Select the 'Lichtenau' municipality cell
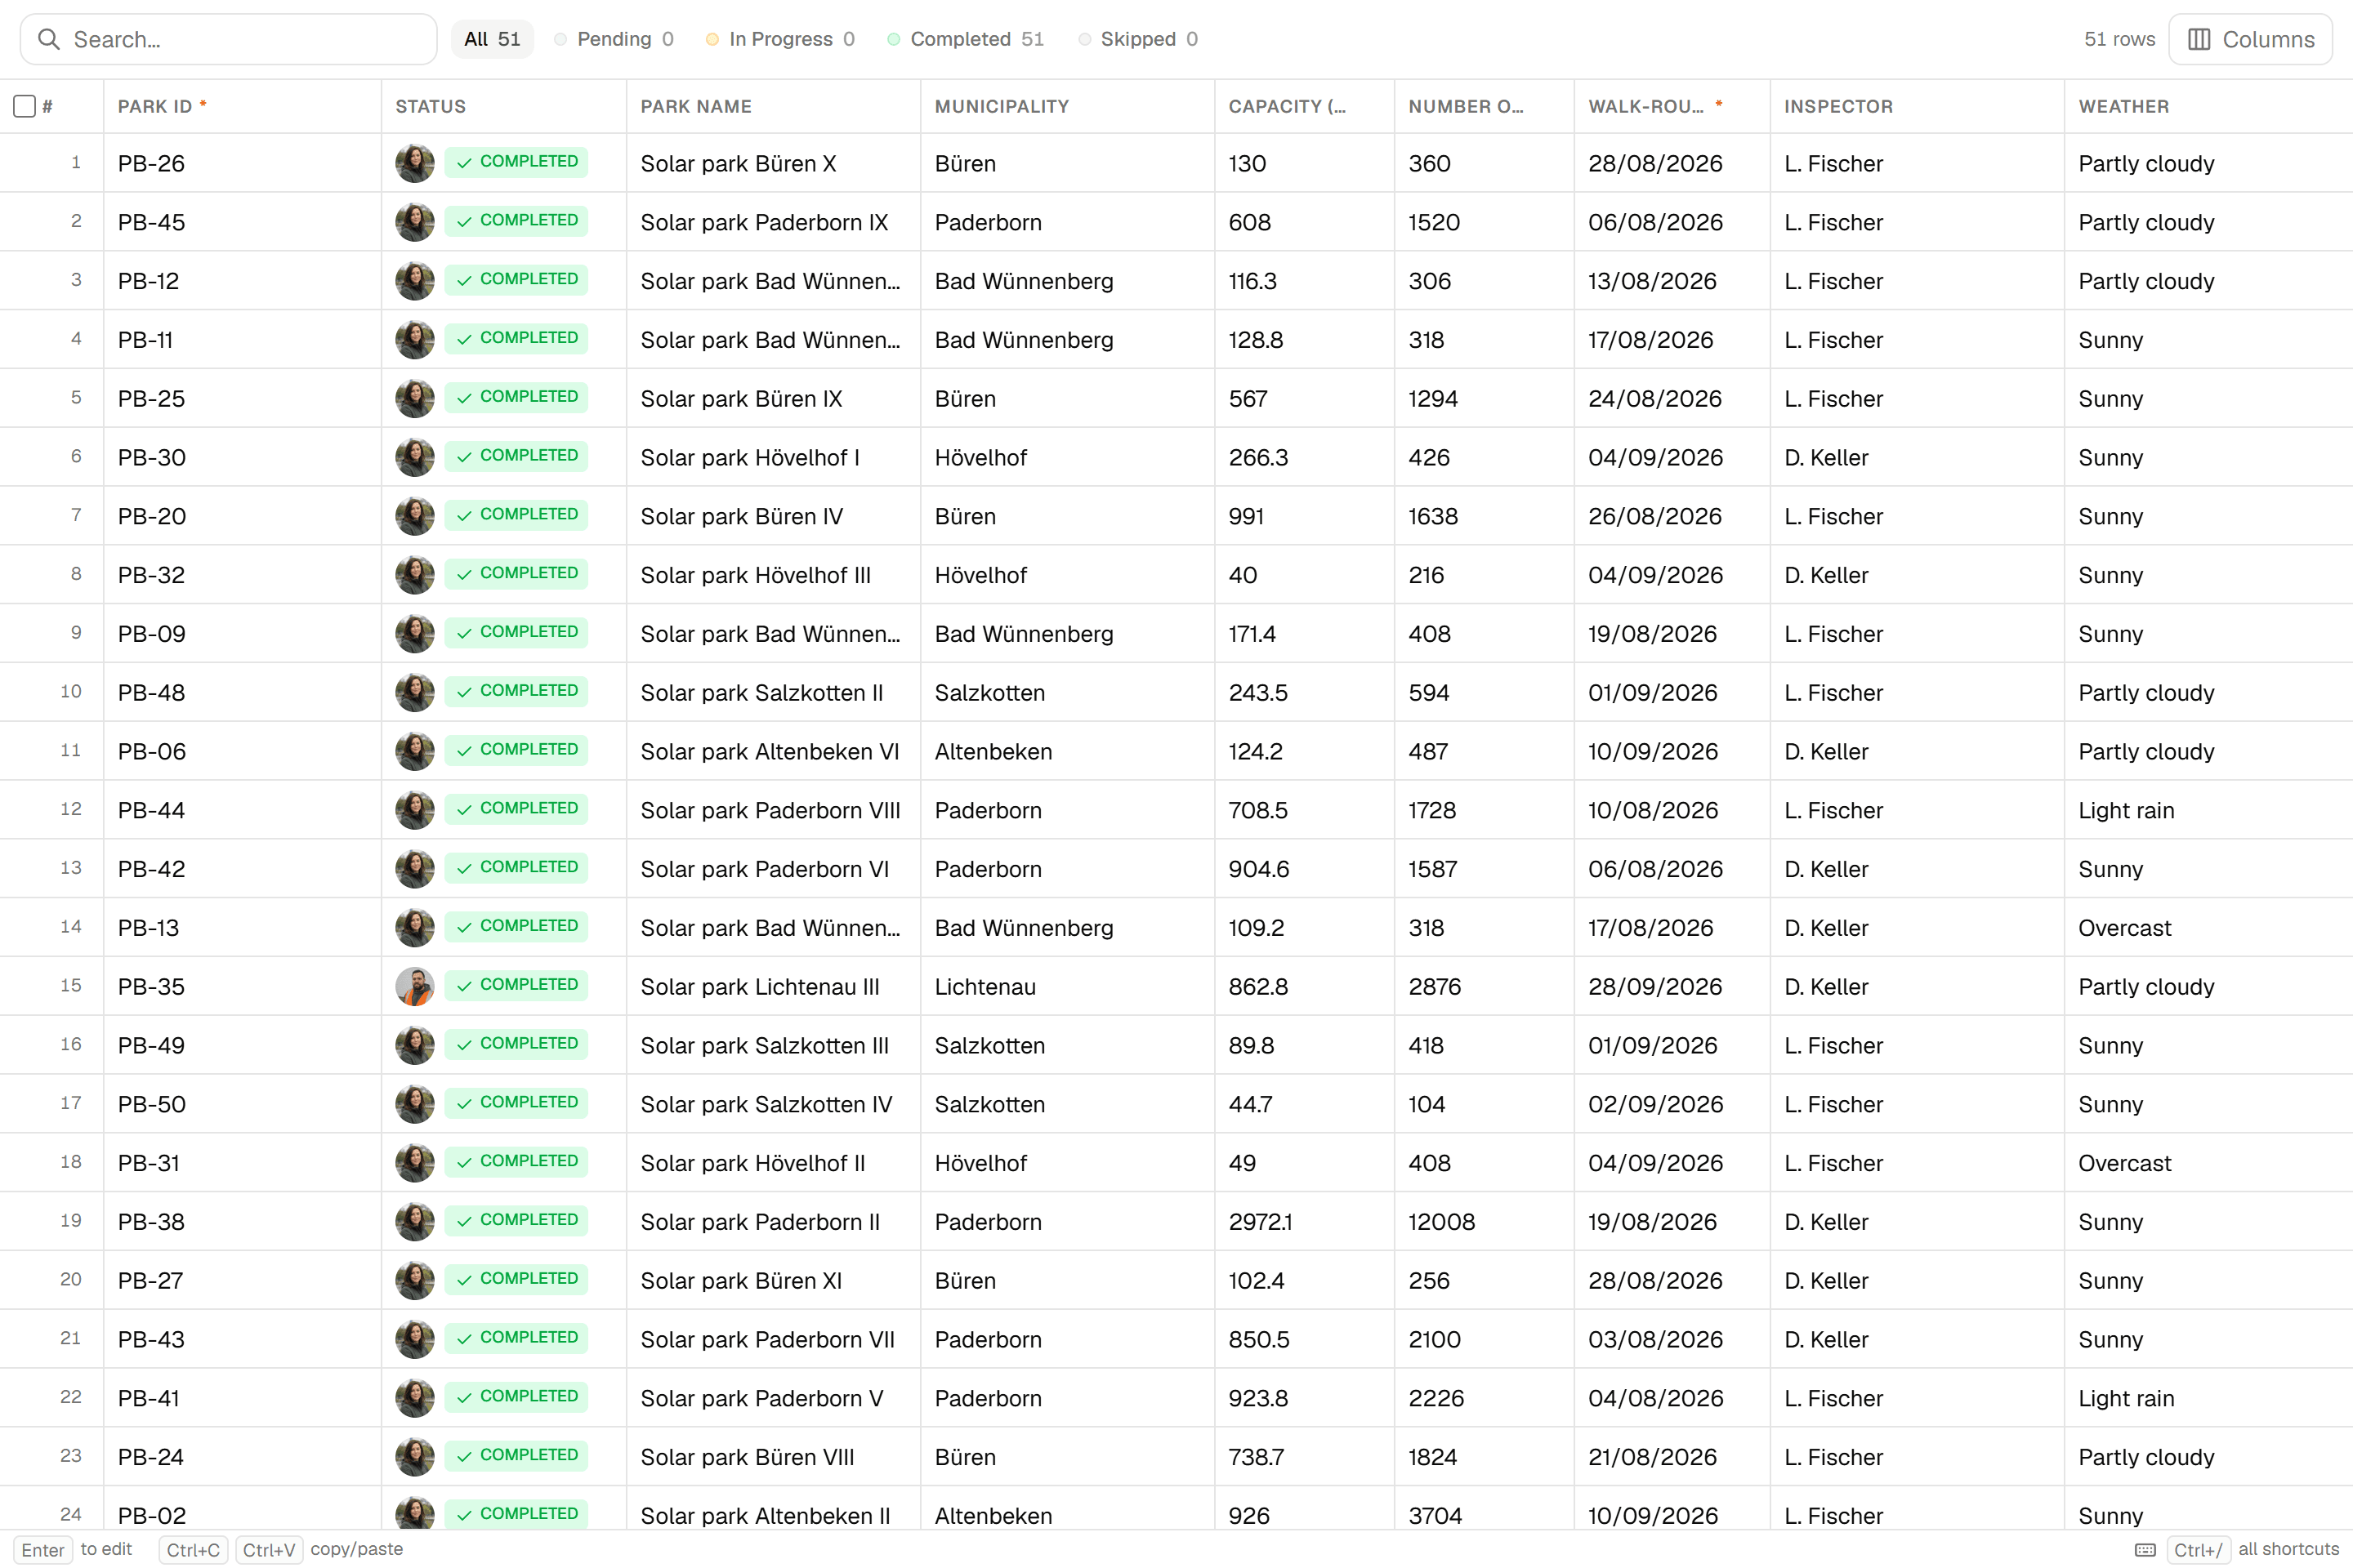The width and height of the screenshot is (2353, 1568). pyautogui.click(x=1068, y=986)
